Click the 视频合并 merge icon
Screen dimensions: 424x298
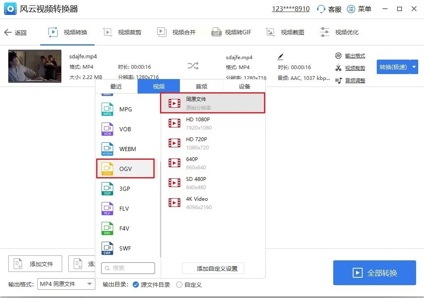tap(162, 32)
